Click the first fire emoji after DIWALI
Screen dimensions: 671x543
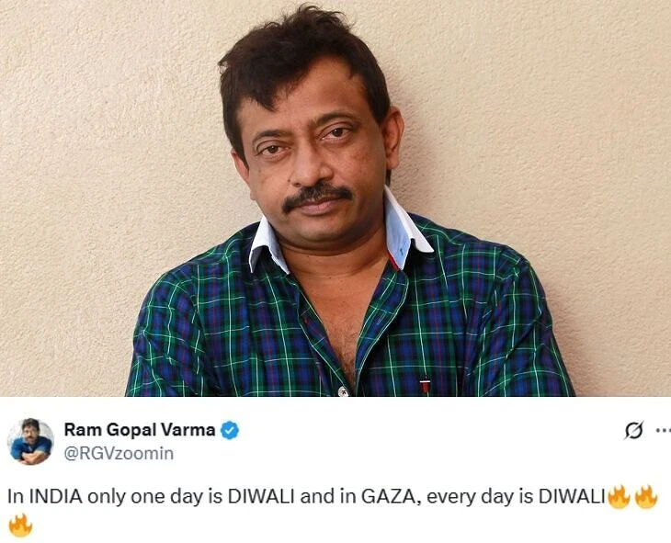(x=619, y=497)
